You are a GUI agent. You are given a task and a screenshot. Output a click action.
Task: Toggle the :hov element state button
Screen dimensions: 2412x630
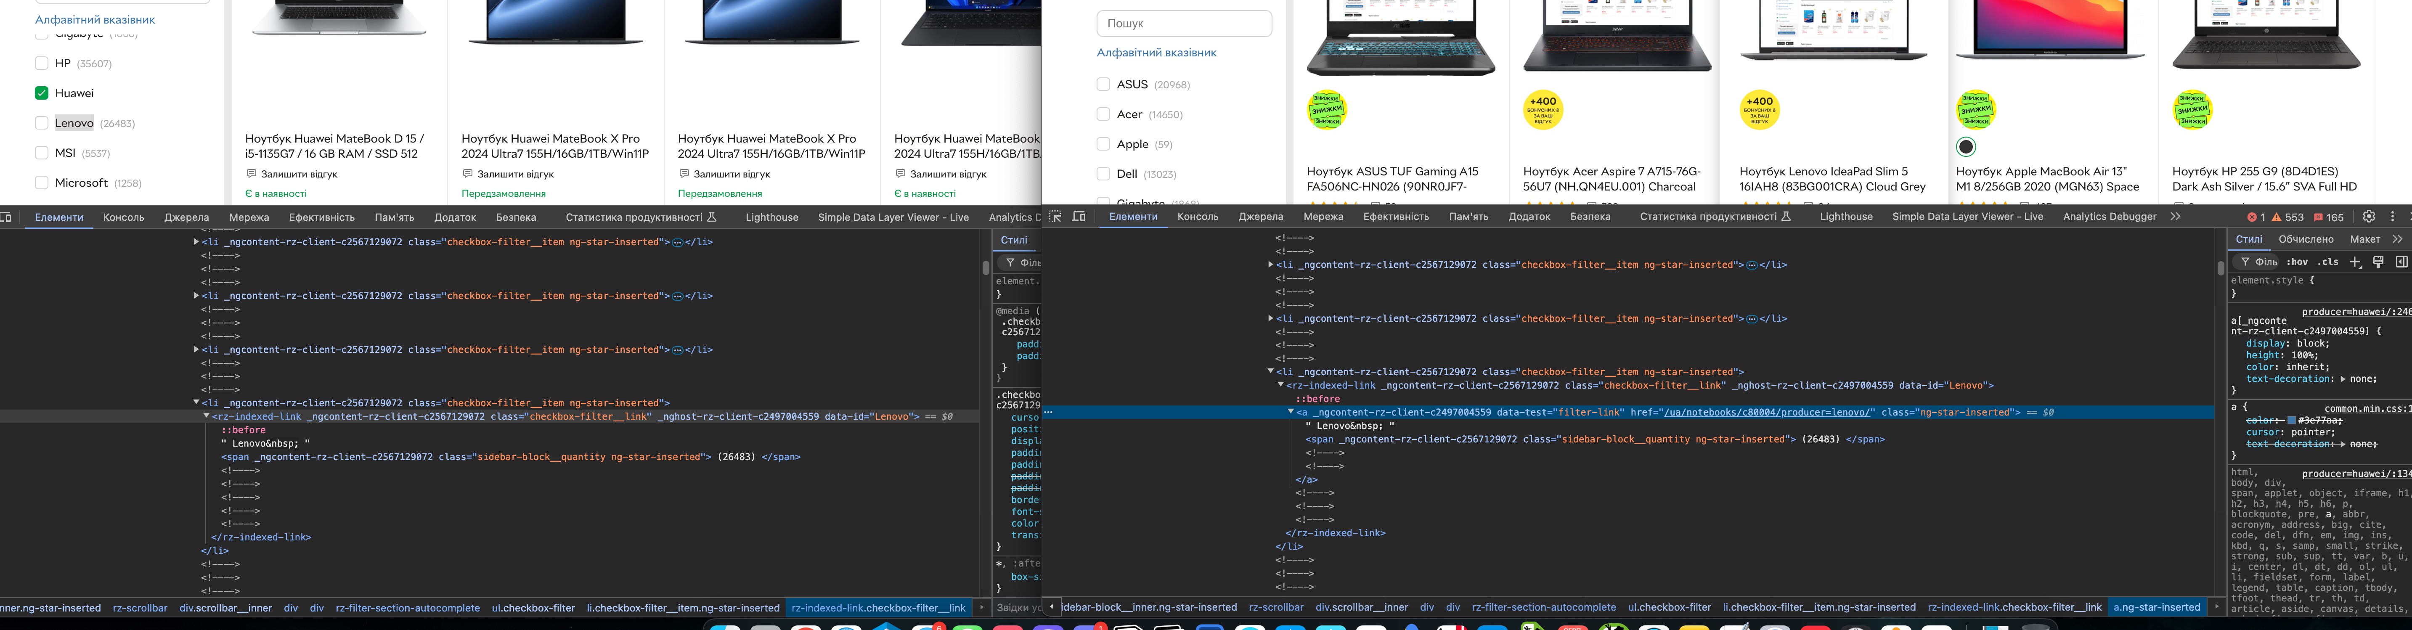2297,262
